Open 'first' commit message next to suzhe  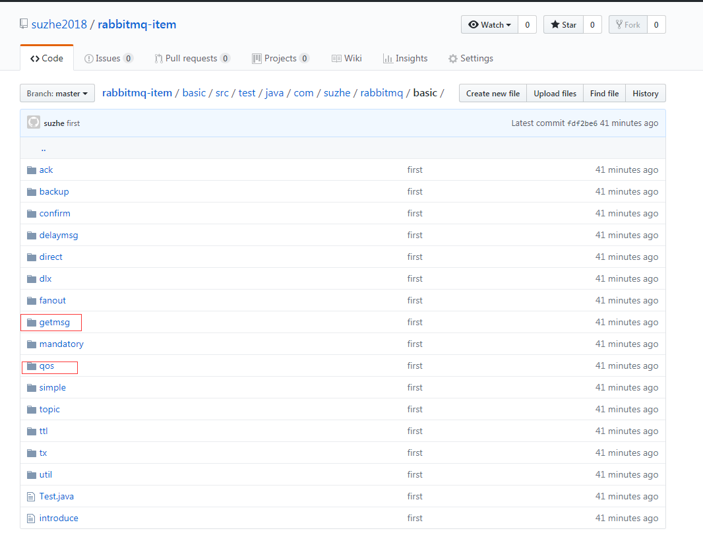point(73,123)
